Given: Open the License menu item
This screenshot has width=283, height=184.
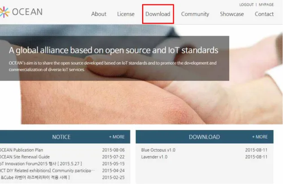Looking at the screenshot, I should click(126, 14).
